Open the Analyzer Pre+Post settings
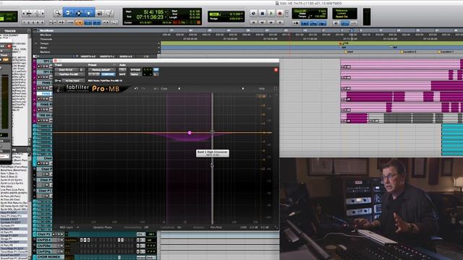463x260 pixels. tap(216, 227)
